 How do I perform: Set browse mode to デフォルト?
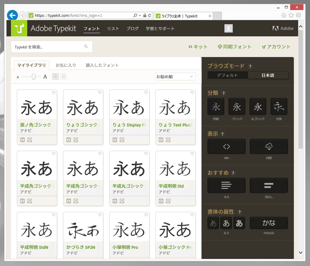click(x=228, y=75)
